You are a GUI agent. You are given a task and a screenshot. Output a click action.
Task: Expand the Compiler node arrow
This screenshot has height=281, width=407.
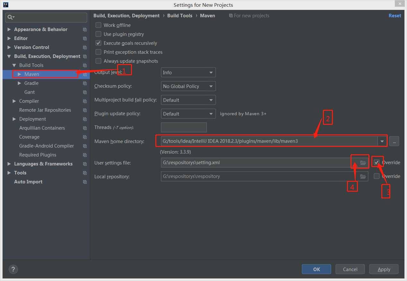pos(14,101)
